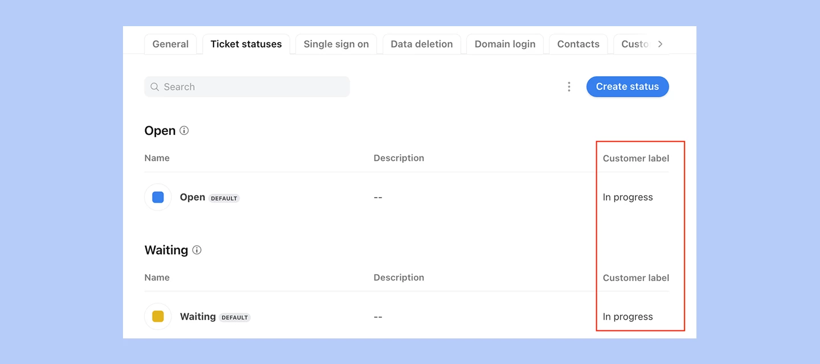This screenshot has height=364, width=820.
Task: Click Customer label header under Open
Action: (x=636, y=159)
